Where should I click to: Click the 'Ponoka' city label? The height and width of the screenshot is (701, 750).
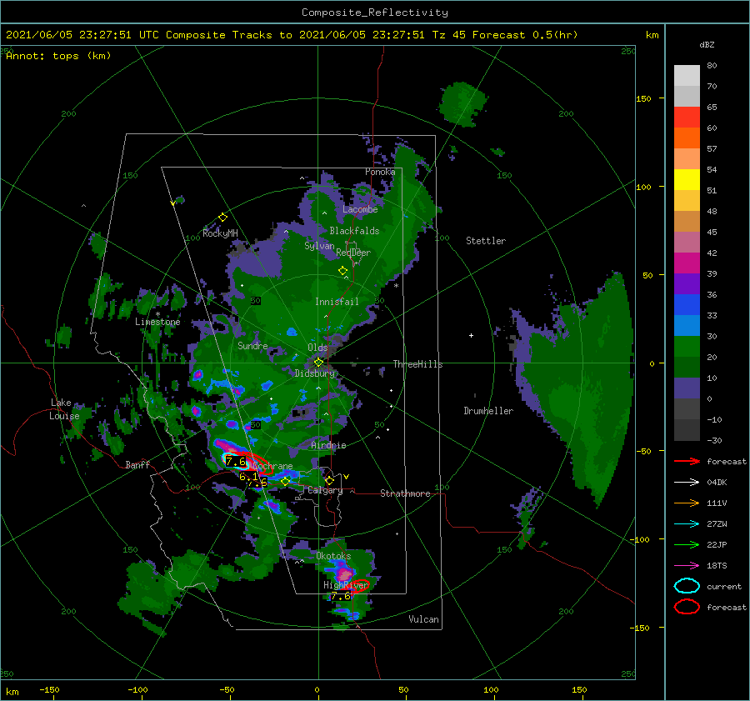coord(380,172)
